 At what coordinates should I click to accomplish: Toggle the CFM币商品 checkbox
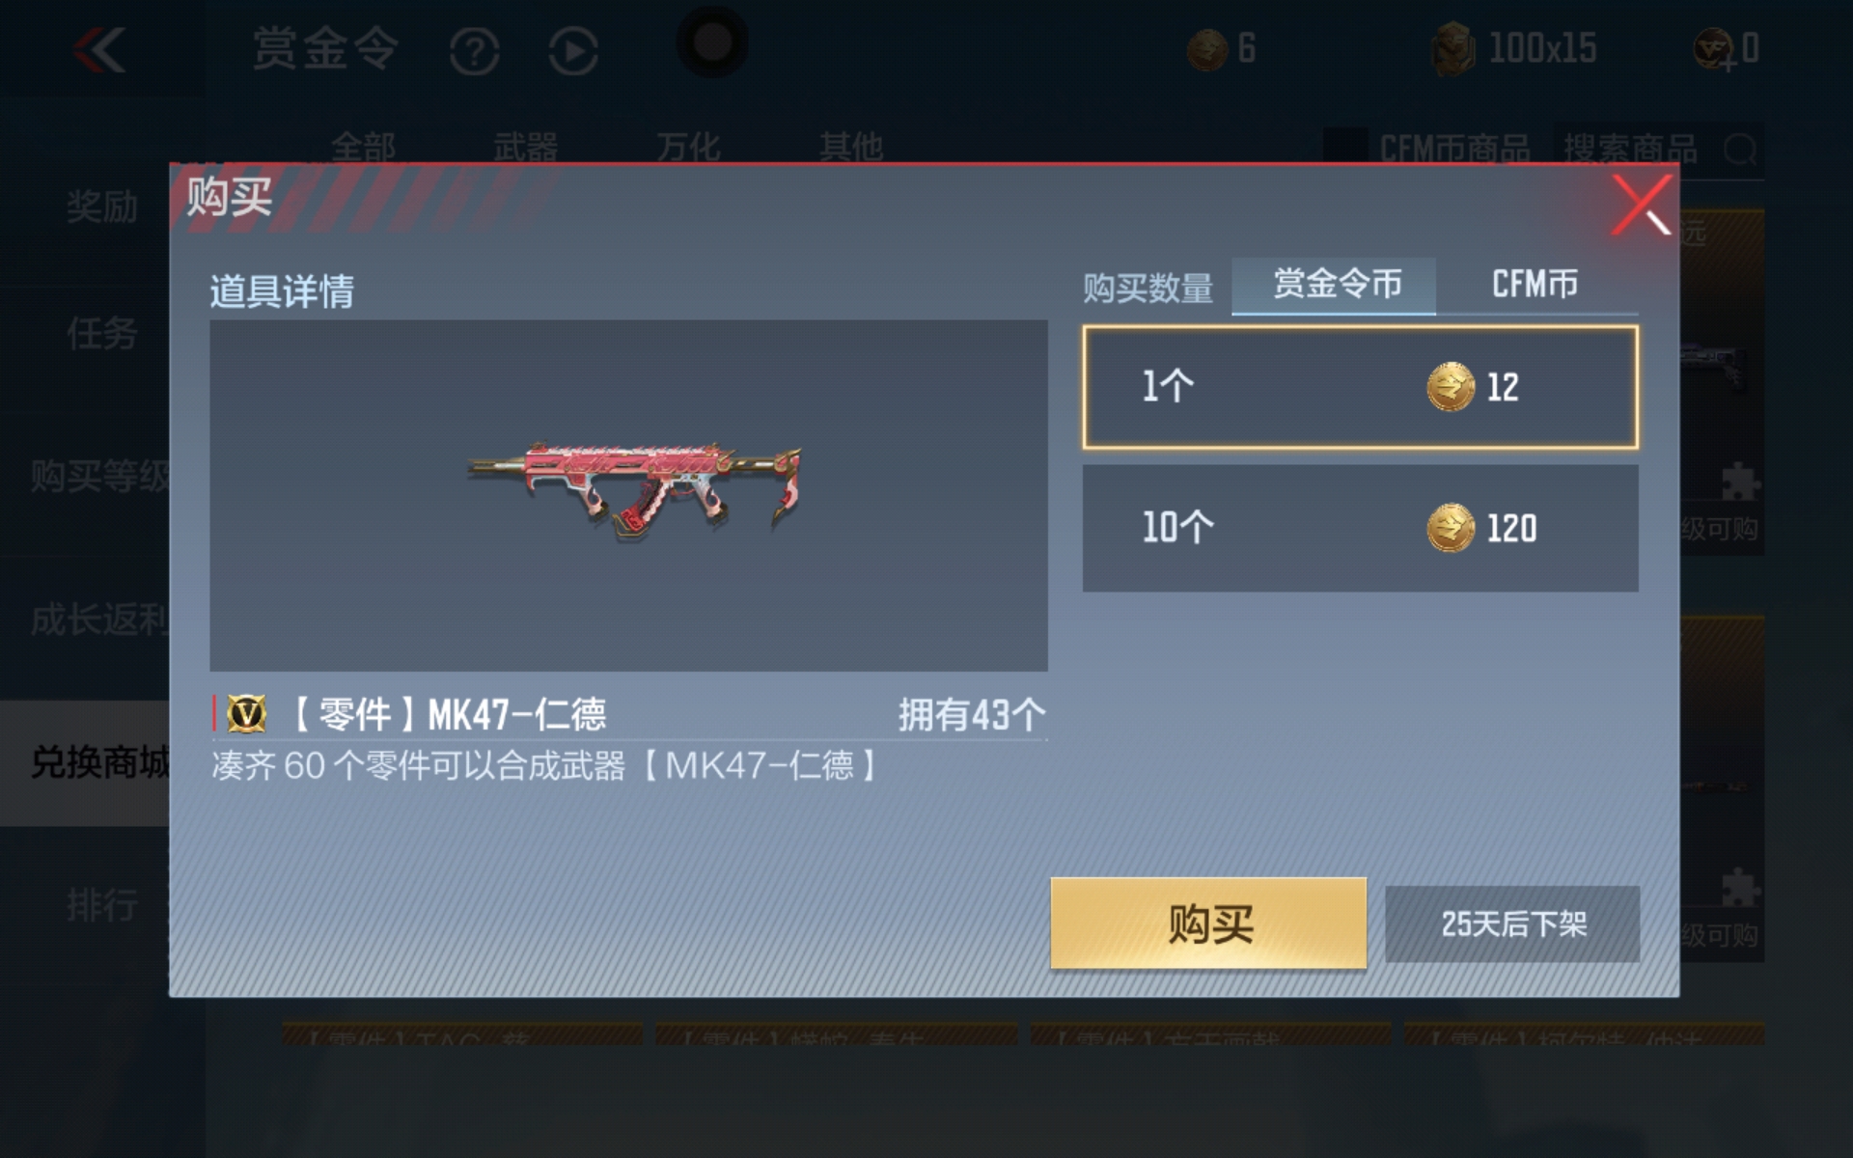click(x=1344, y=147)
